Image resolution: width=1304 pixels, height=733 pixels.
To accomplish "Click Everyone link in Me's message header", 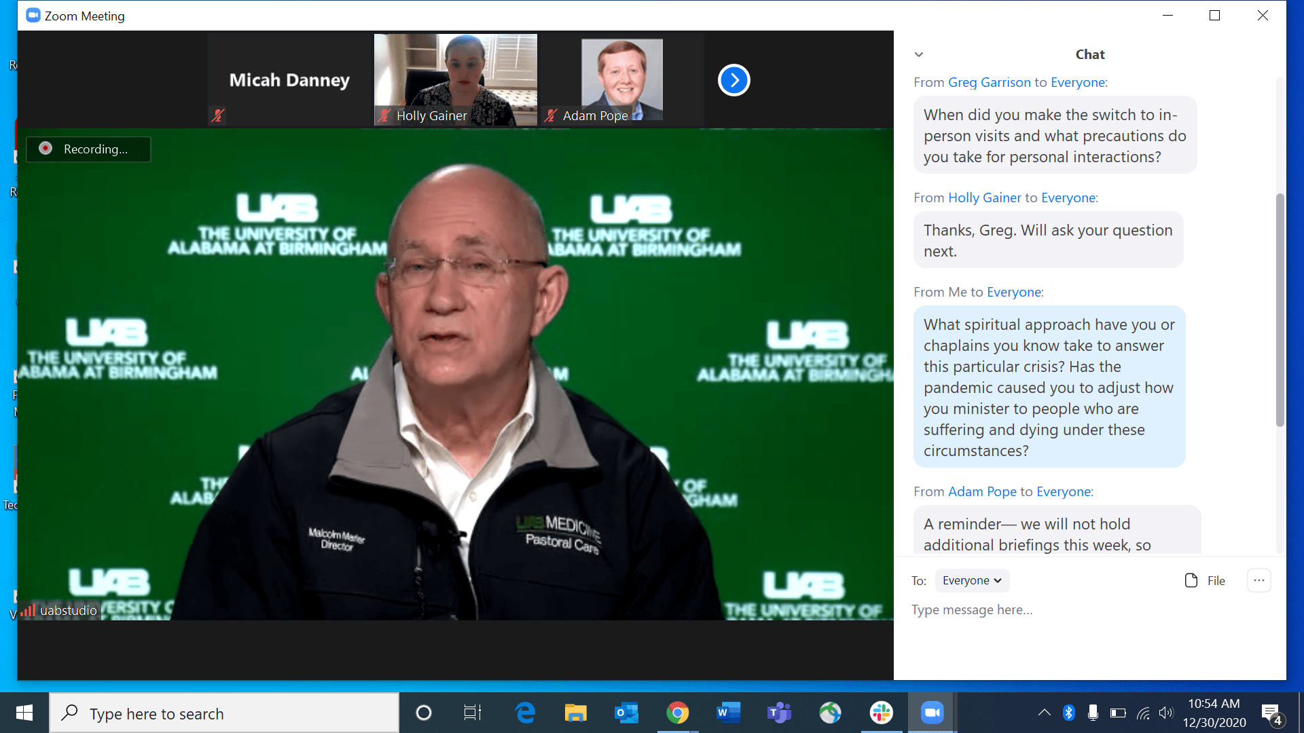I will (1014, 292).
